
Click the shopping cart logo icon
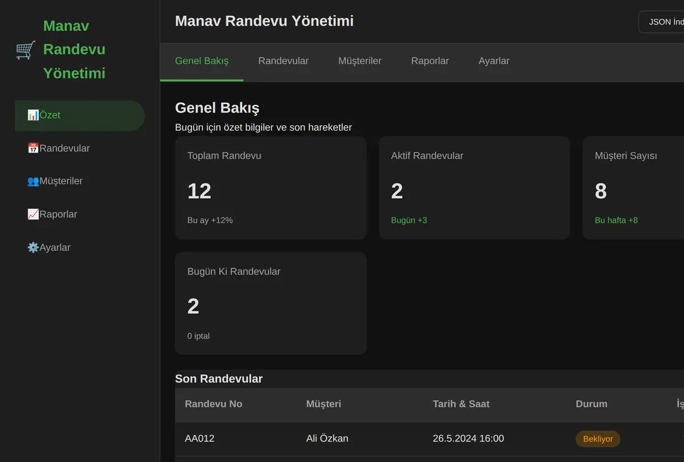26,50
